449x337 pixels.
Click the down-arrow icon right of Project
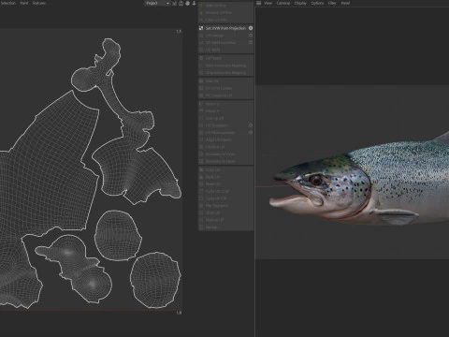click(x=194, y=3)
